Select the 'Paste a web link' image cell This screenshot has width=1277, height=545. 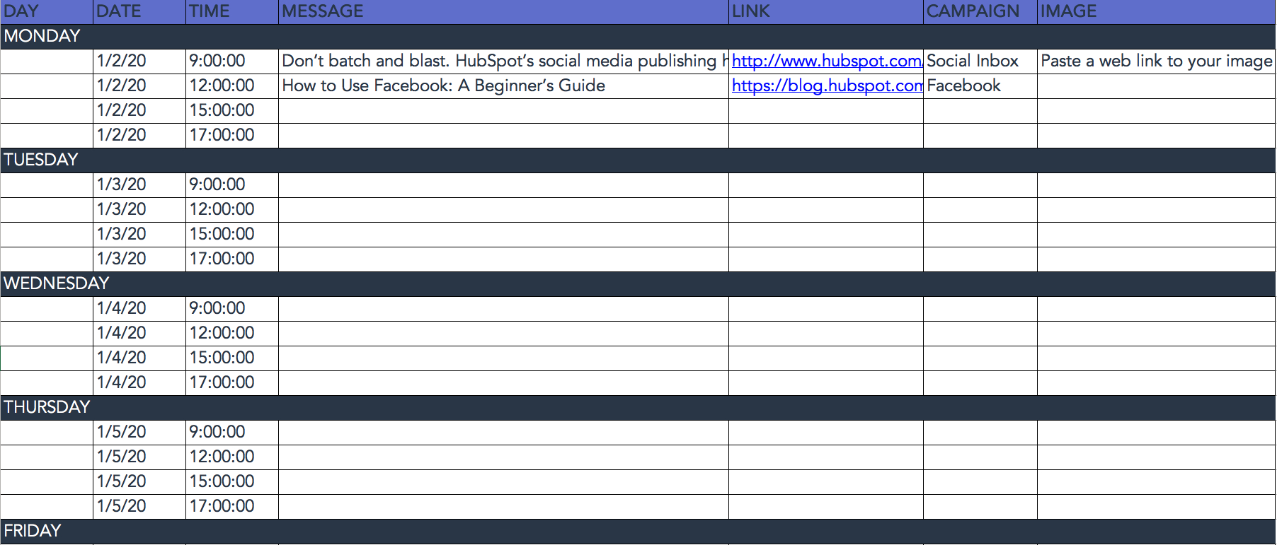1156,61
